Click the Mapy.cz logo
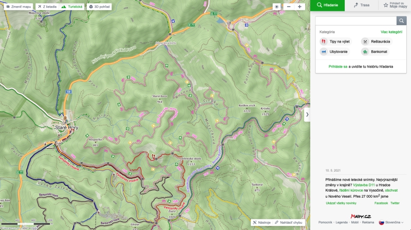Image resolution: width=411 pixels, height=230 pixels. point(361,216)
